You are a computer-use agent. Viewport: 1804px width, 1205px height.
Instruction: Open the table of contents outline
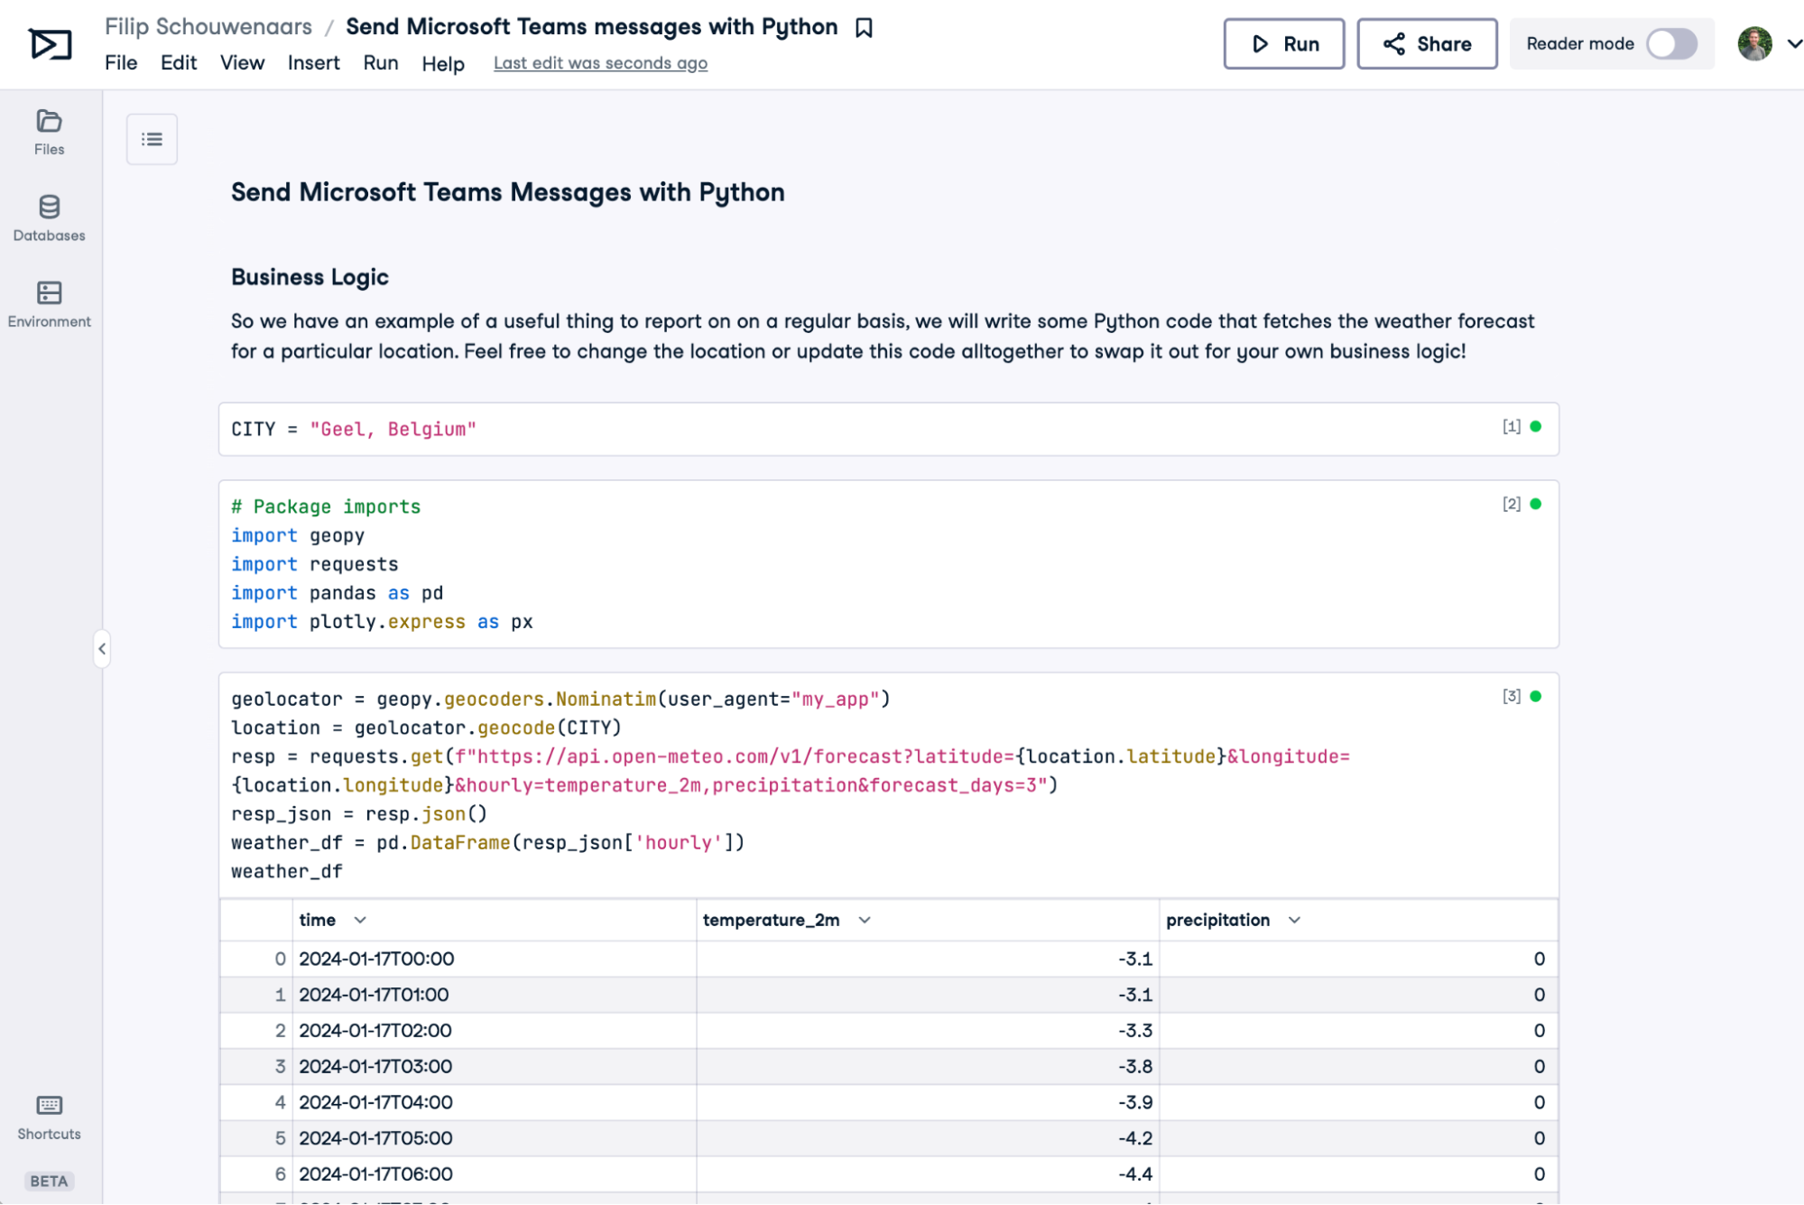[x=152, y=139]
